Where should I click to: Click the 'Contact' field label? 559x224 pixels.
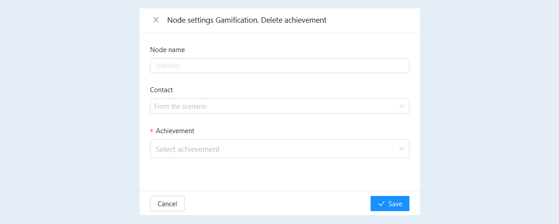pyautogui.click(x=162, y=90)
